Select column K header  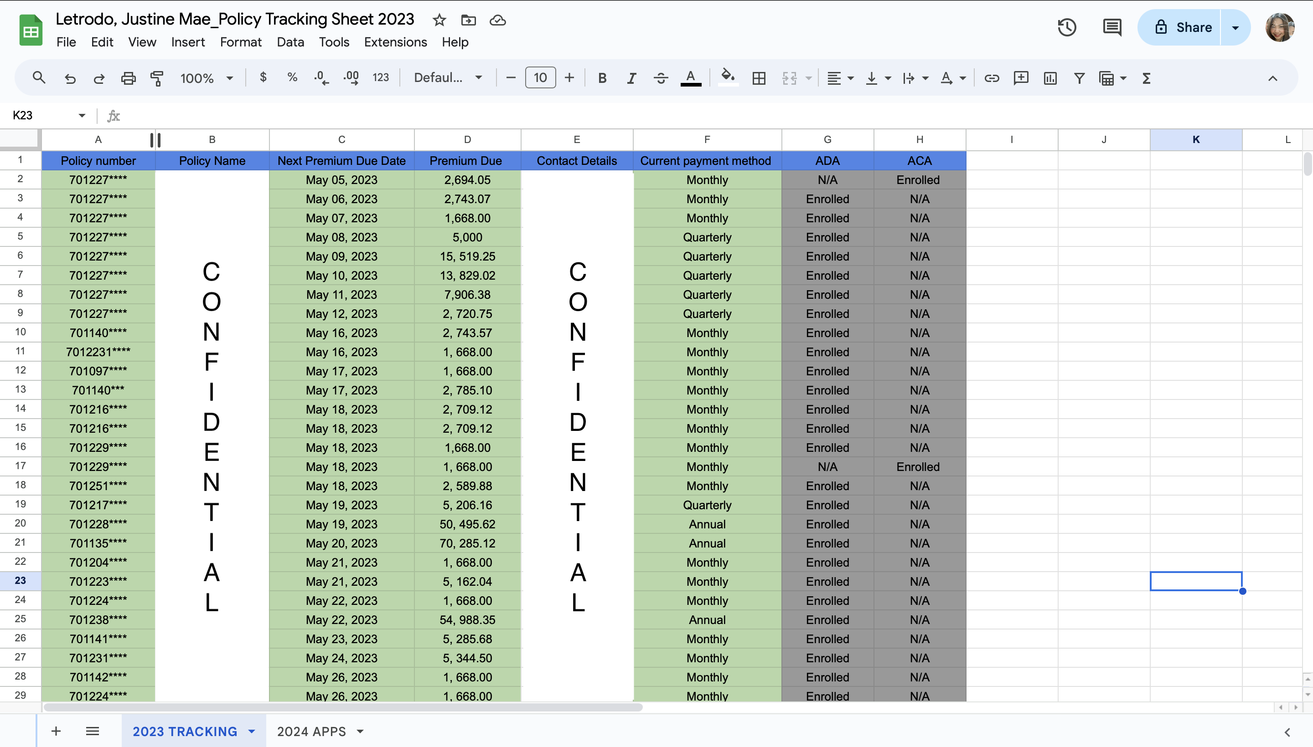[x=1196, y=139]
